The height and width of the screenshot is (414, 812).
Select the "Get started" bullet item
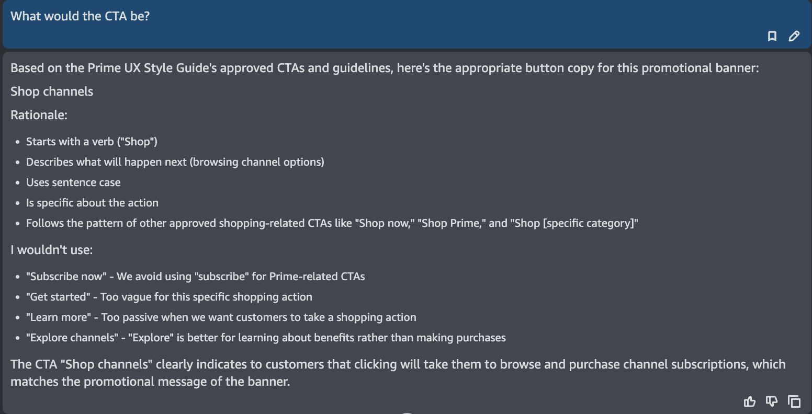point(169,297)
